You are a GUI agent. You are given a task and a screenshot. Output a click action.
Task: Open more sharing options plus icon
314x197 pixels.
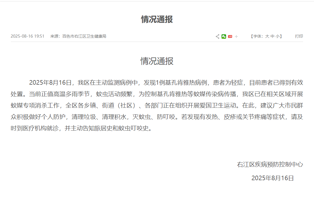click(x=236, y=36)
